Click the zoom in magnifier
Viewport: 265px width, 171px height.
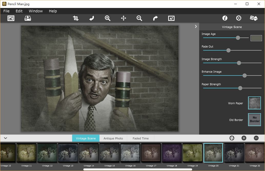click(x=108, y=18)
